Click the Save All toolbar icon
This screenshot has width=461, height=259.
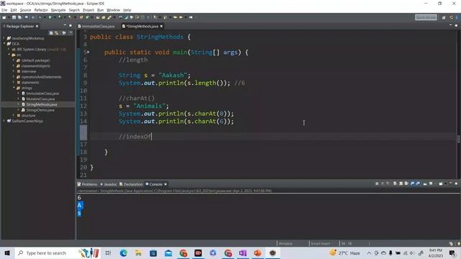[x=19, y=17]
